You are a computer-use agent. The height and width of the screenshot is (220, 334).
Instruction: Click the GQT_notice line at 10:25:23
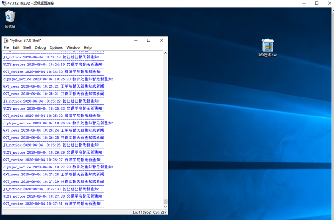(x=52, y=116)
